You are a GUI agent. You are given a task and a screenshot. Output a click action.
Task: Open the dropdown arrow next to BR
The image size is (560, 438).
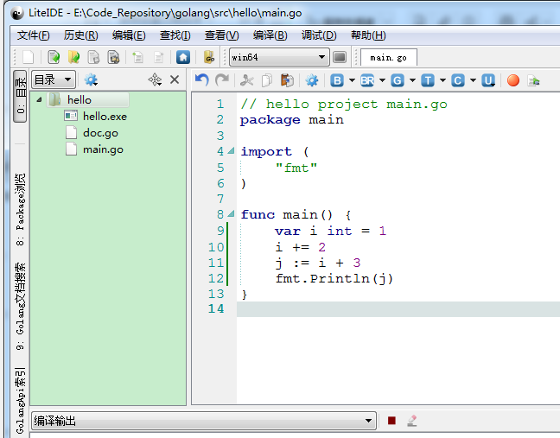(382, 80)
